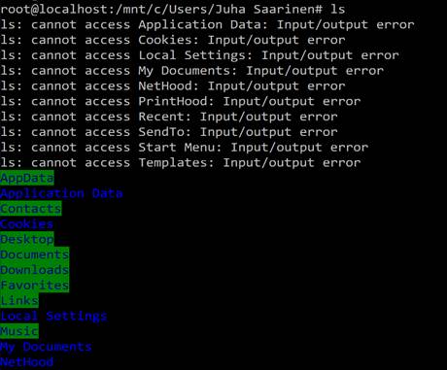Select the SendTo error message line

[169, 132]
